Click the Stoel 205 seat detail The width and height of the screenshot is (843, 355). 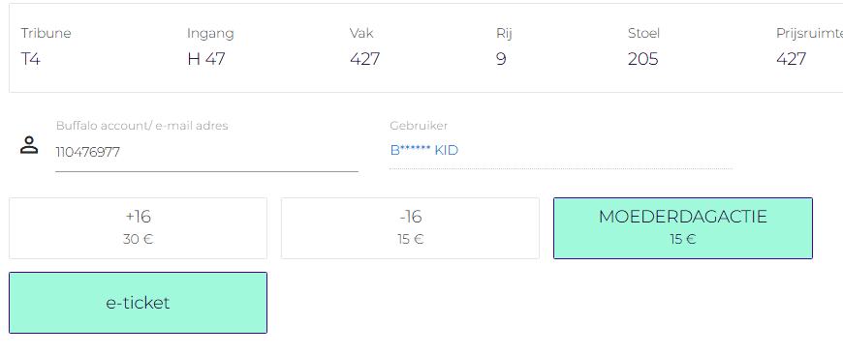coord(643,59)
